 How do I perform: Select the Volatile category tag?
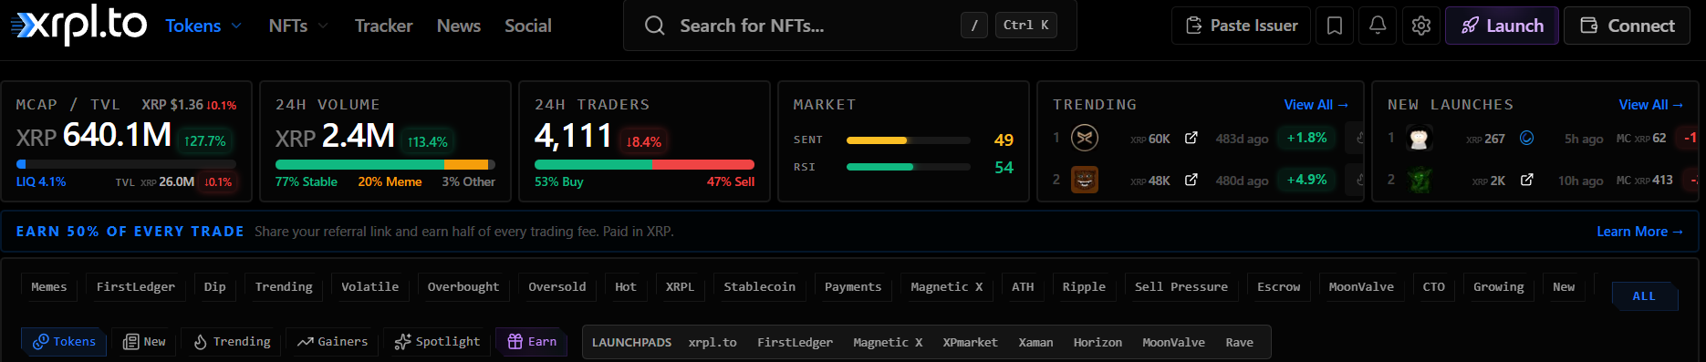(369, 286)
